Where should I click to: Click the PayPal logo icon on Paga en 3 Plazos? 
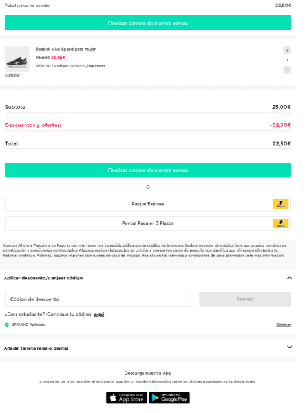(281, 224)
